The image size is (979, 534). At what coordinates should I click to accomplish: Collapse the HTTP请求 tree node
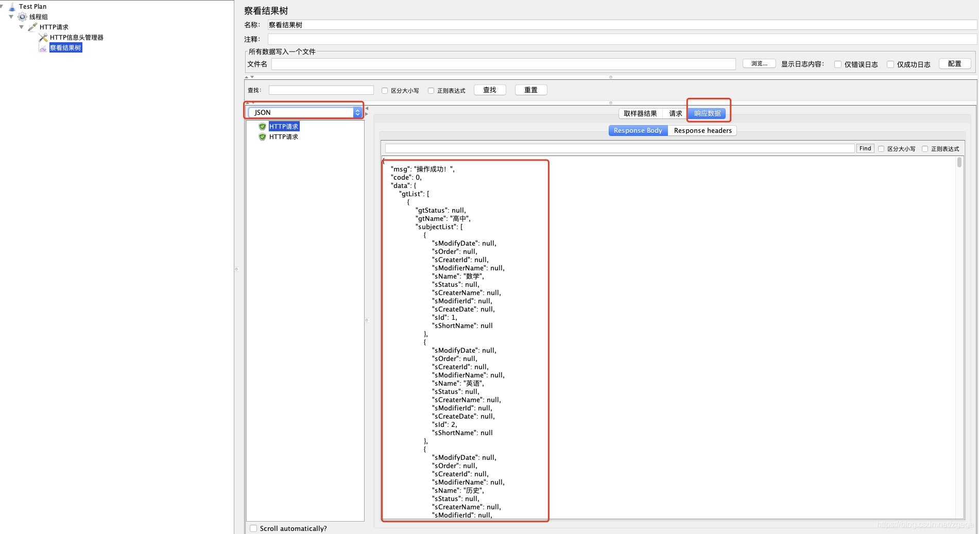coord(22,27)
